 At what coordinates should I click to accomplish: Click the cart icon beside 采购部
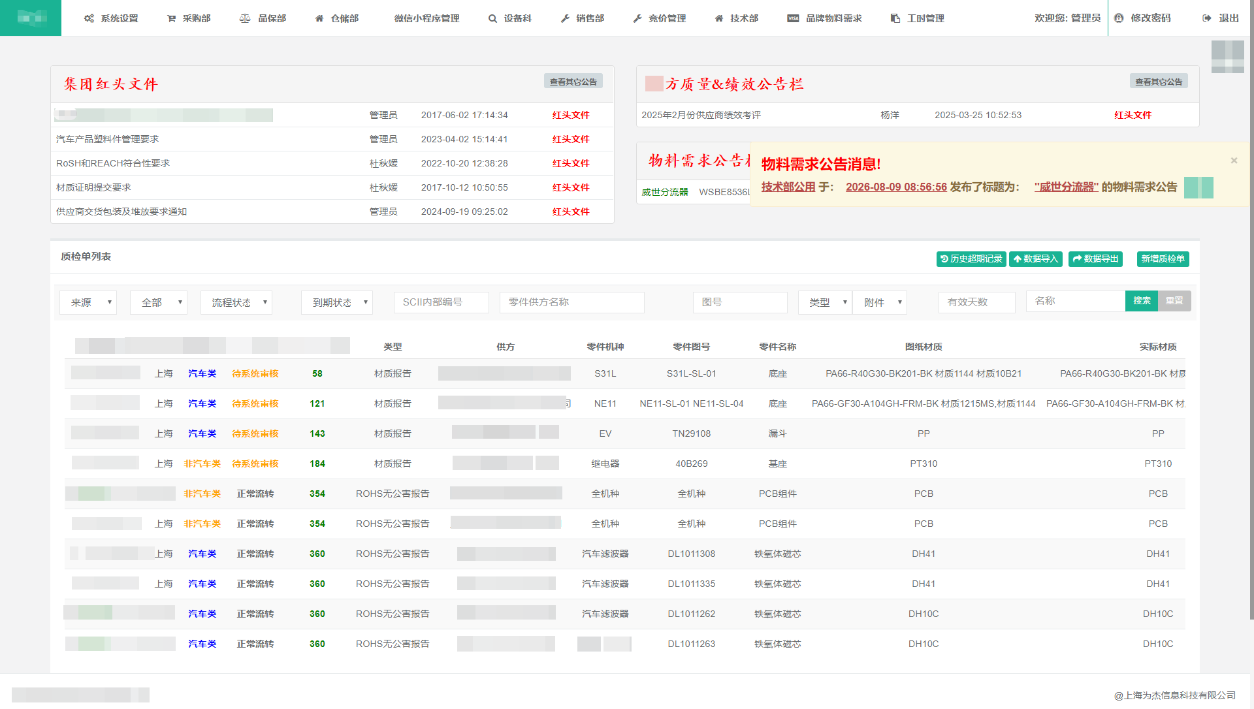172,18
